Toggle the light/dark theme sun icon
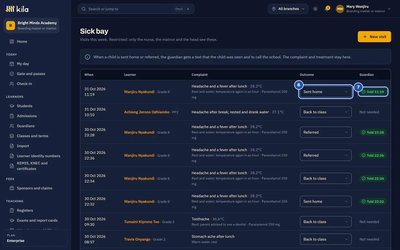400x250 pixels. (315, 9)
